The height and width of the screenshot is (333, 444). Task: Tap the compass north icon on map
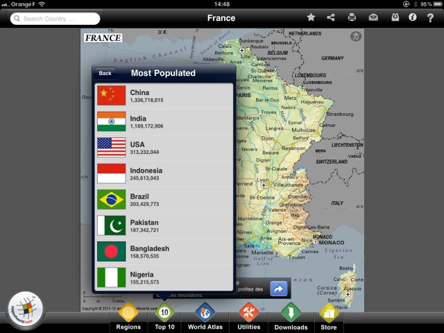point(356,37)
